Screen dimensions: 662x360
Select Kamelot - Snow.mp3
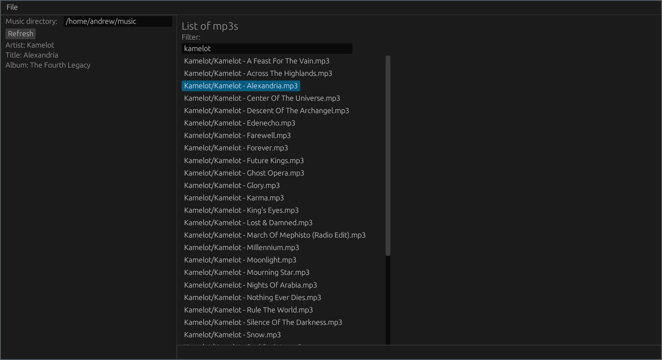tap(232, 335)
